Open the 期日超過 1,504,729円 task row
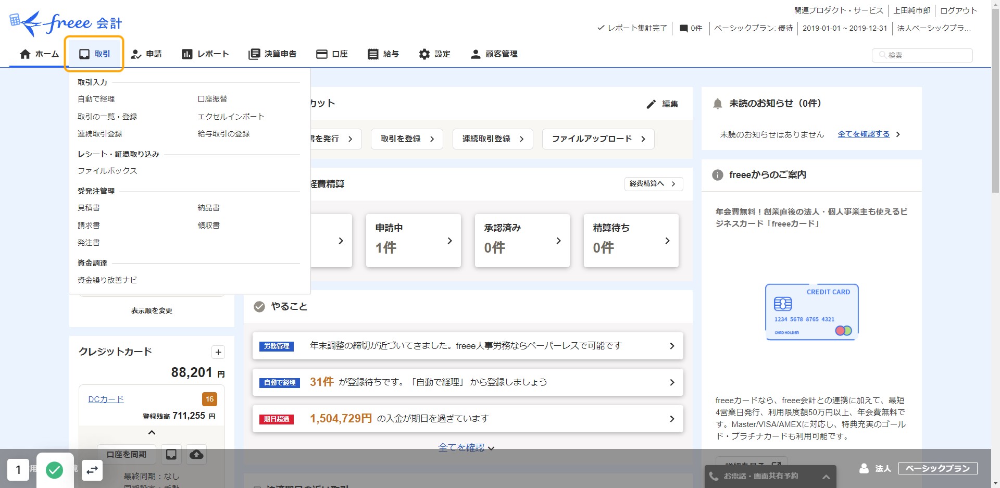1000x488 pixels. (x=467, y=419)
